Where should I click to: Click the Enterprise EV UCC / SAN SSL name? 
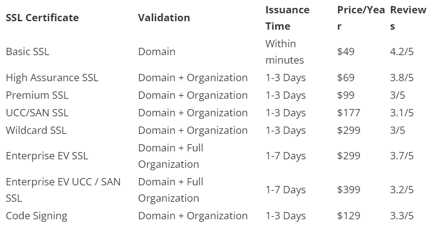point(63,190)
